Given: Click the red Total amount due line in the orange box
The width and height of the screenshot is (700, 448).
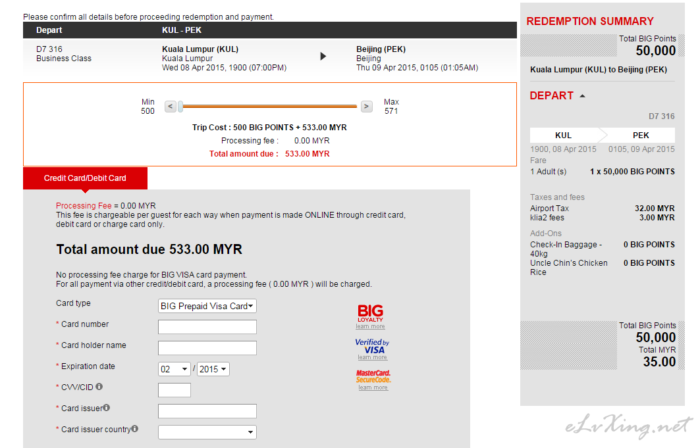Looking at the screenshot, I should (269, 154).
